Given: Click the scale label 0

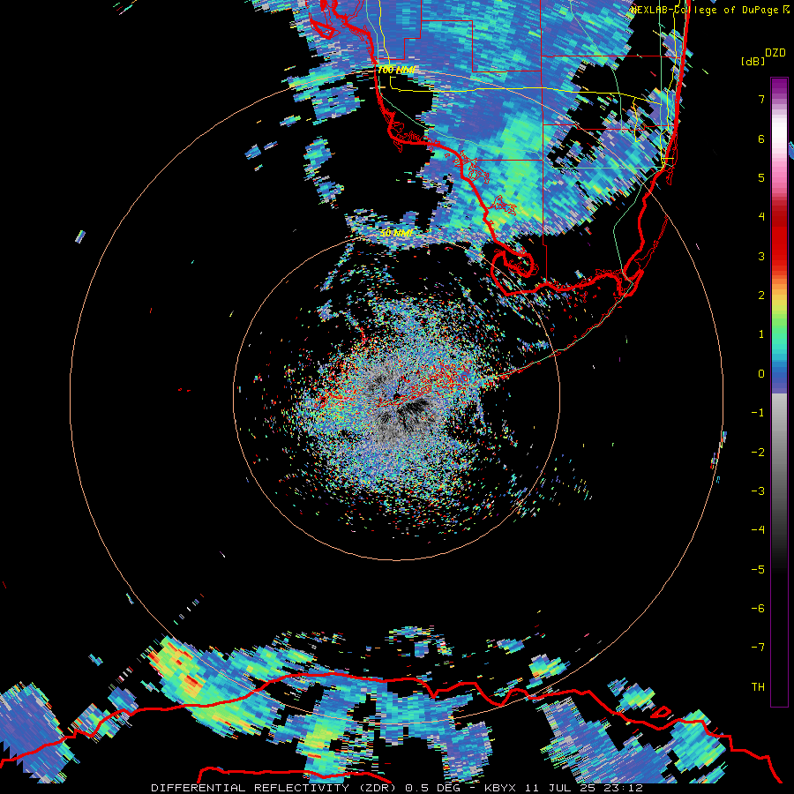Looking at the screenshot, I should (x=761, y=374).
